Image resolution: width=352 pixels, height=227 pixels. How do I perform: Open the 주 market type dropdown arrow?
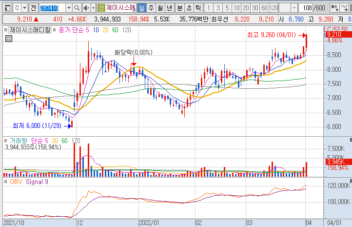(x=24, y=8)
